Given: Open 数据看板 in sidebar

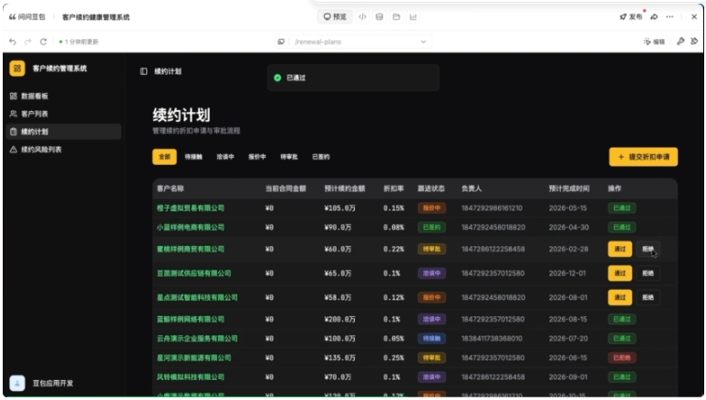Looking at the screenshot, I should [63, 97].
